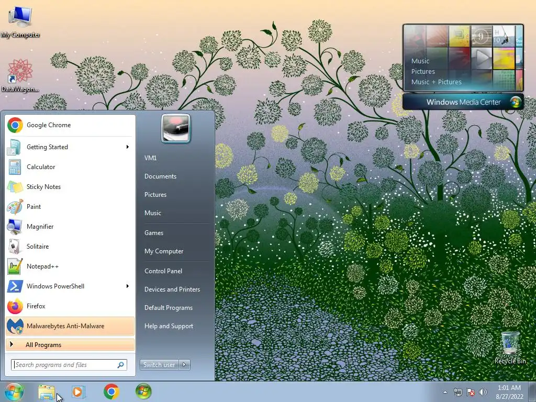Click the network icon in the system tray
536x402 pixels.
tap(457, 392)
